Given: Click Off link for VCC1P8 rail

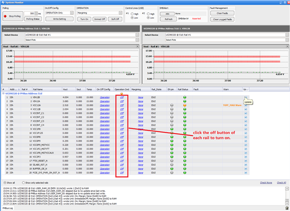Looking at the screenshot, I should point(122,129).
